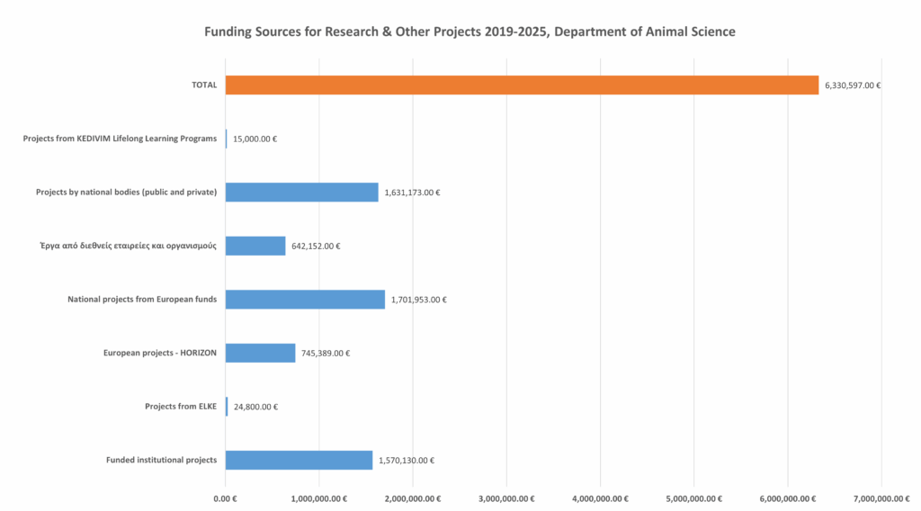Select the TOTAL category label

[204, 85]
